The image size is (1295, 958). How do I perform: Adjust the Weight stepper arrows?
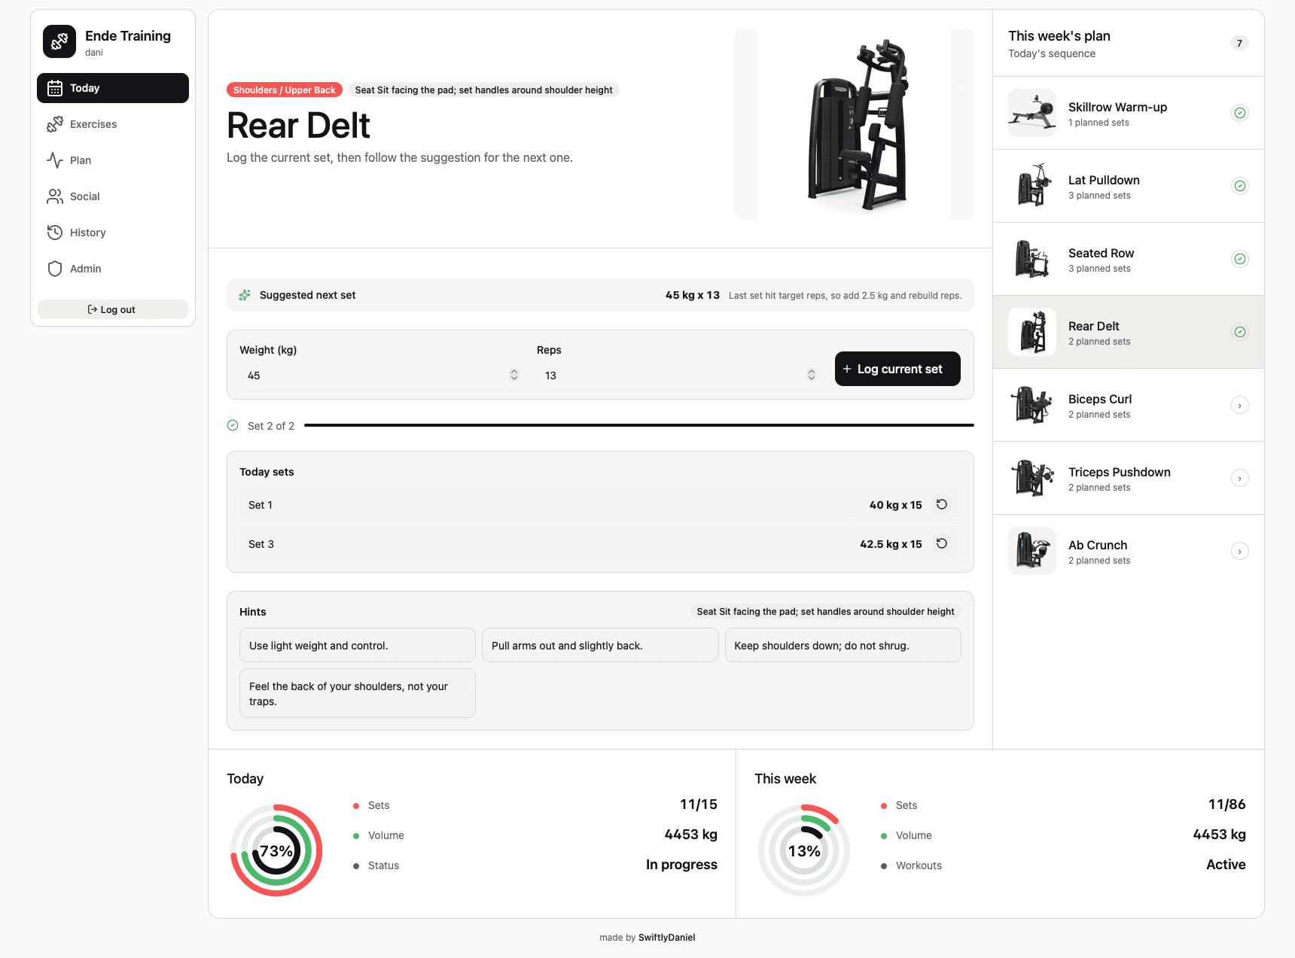click(x=514, y=375)
